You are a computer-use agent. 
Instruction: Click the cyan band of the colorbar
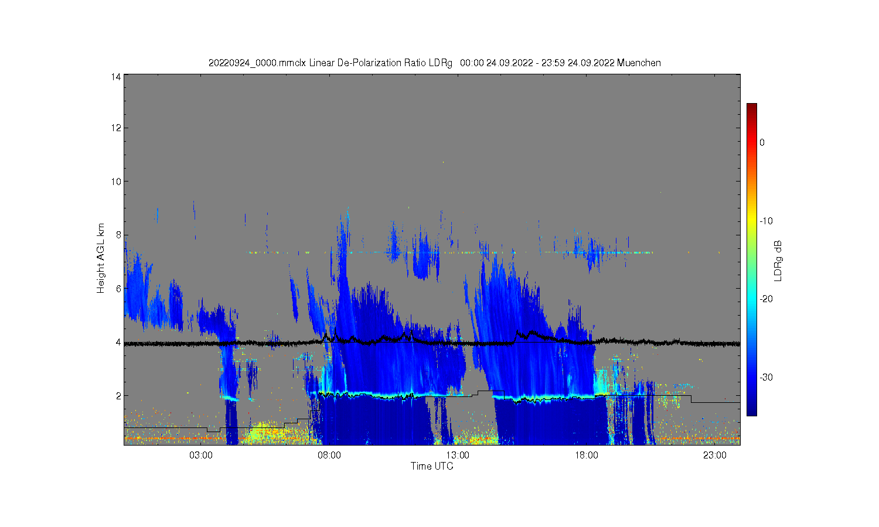[x=751, y=299]
